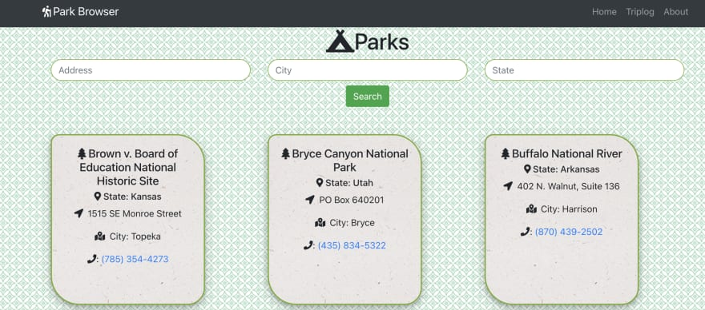
Task: Click the map pin icon next to State: Kansas
Action: pos(98,197)
